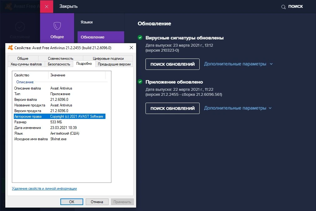This screenshot has width=316, height=211.
Task: Click the red X close settings icon
Action: (47, 7)
